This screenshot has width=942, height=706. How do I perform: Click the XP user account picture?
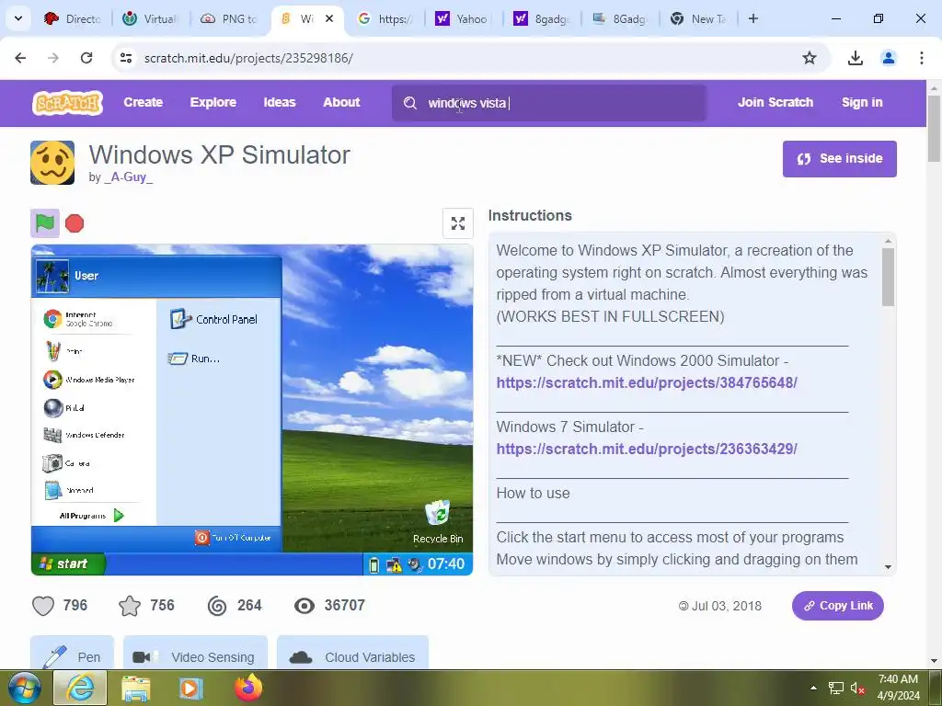point(52,276)
